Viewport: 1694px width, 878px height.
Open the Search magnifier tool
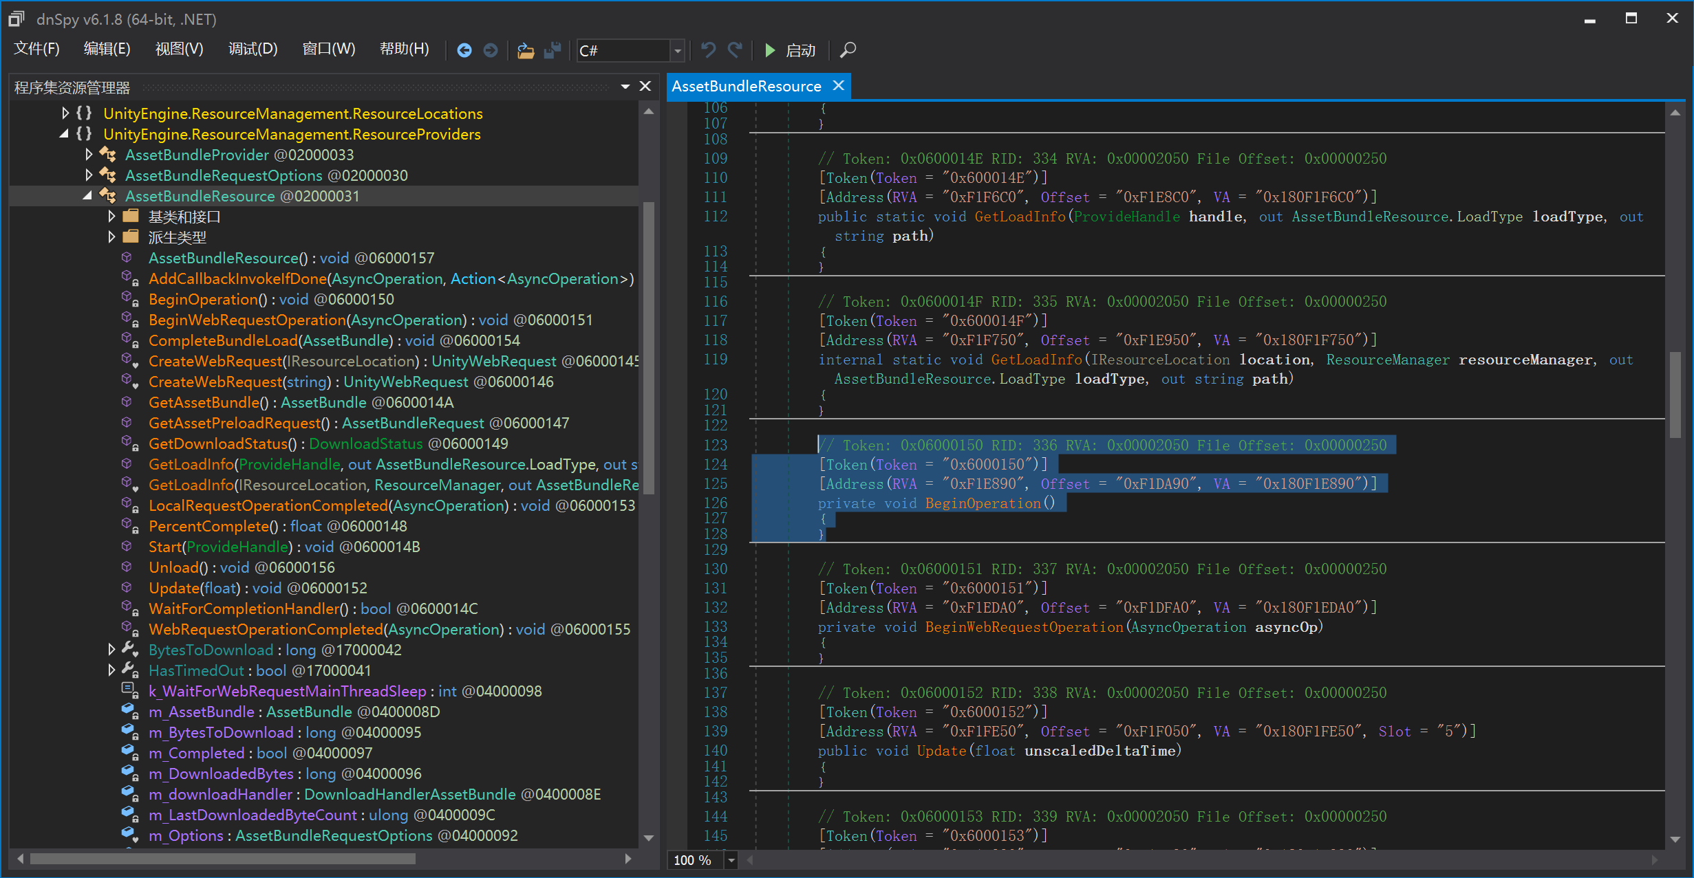(x=848, y=50)
